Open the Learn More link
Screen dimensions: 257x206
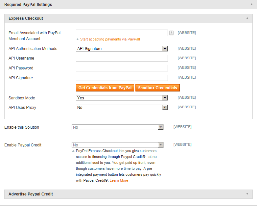coord(119,180)
